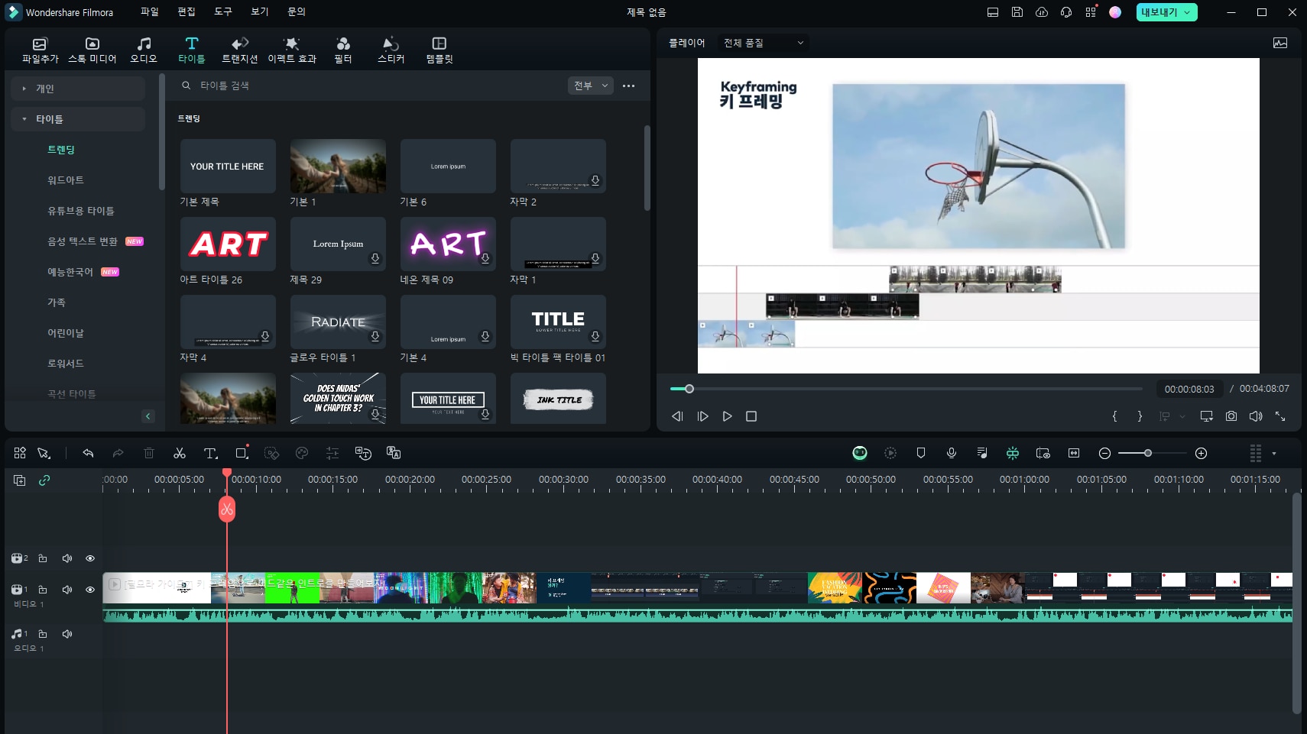Open the Transitions (트랜지션) tab

click(240, 50)
